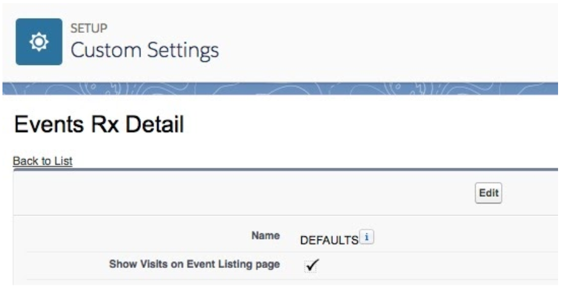This screenshot has height=289, width=563.
Task: Click the Custom Settings page title
Action: [145, 50]
